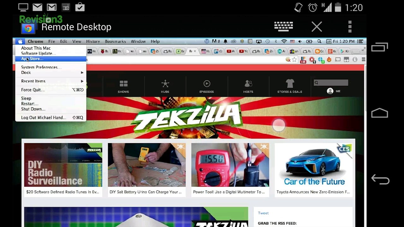Image resolution: width=404 pixels, height=227 pixels.
Task: Open the Mac Notification Center bell icon
Action: [225, 41]
